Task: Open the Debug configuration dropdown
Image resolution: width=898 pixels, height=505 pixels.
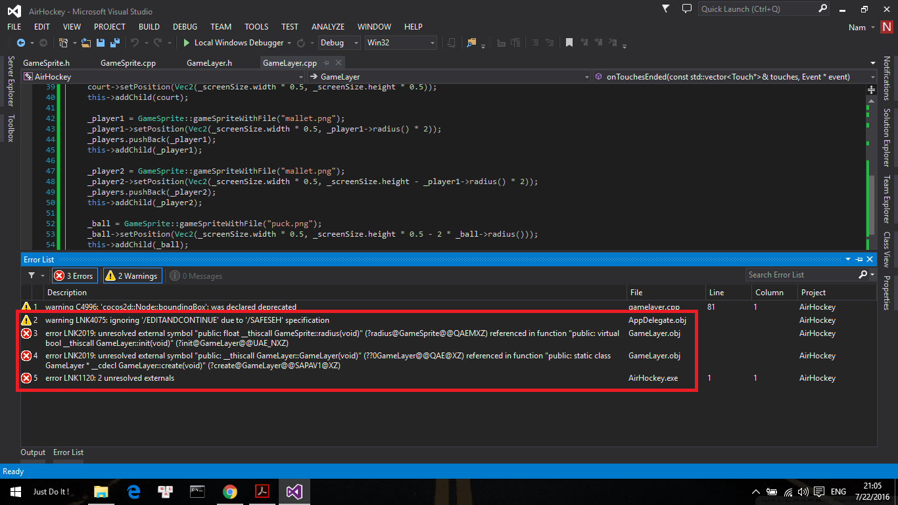Action: coord(339,43)
